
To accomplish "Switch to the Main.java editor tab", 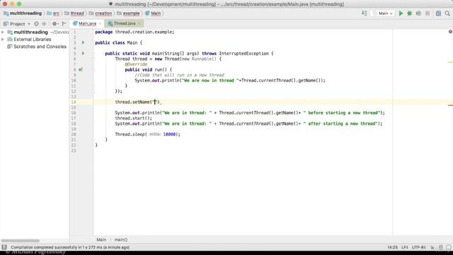I will click(87, 23).
